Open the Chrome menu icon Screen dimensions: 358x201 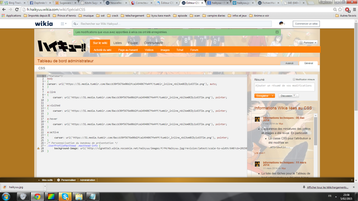pos(354,9)
